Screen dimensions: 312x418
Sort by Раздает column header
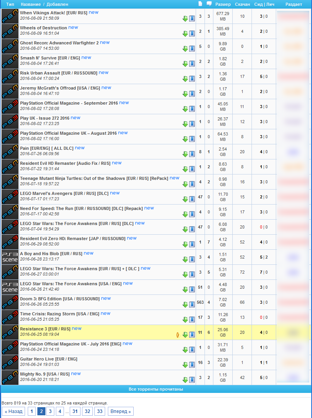coord(294,4)
